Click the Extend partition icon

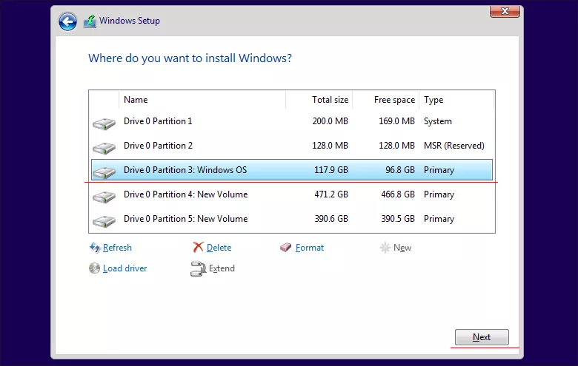point(198,268)
